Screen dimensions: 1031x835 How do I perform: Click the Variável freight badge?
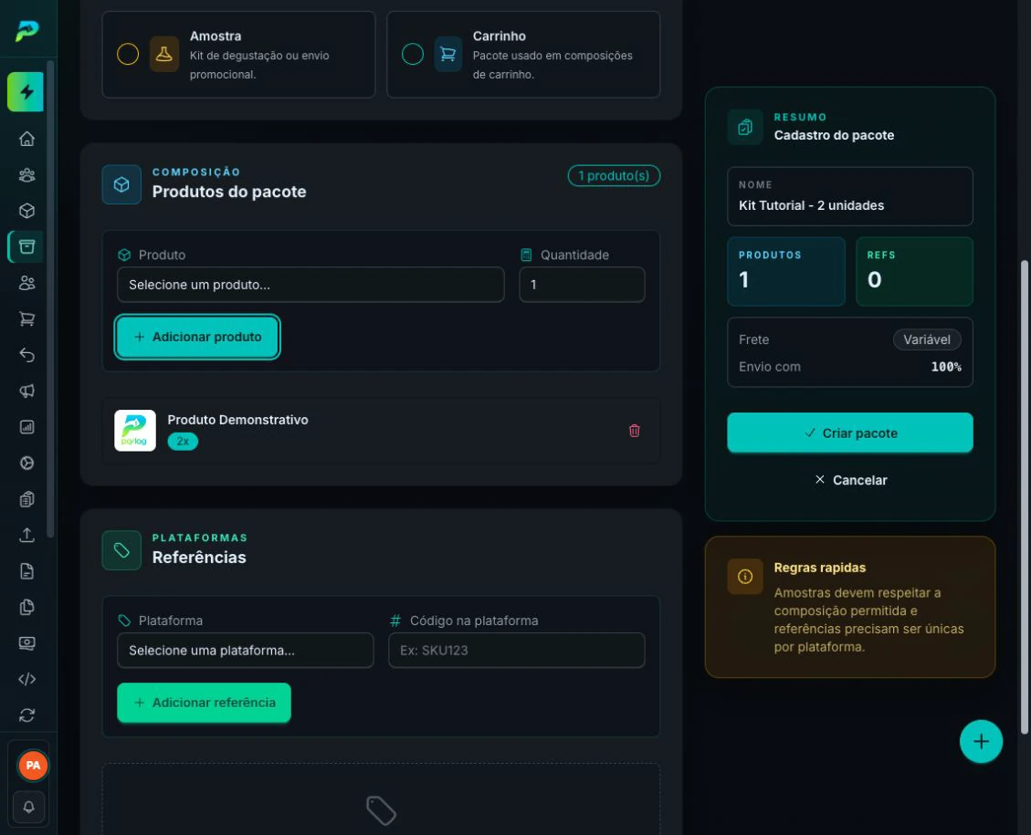927,339
